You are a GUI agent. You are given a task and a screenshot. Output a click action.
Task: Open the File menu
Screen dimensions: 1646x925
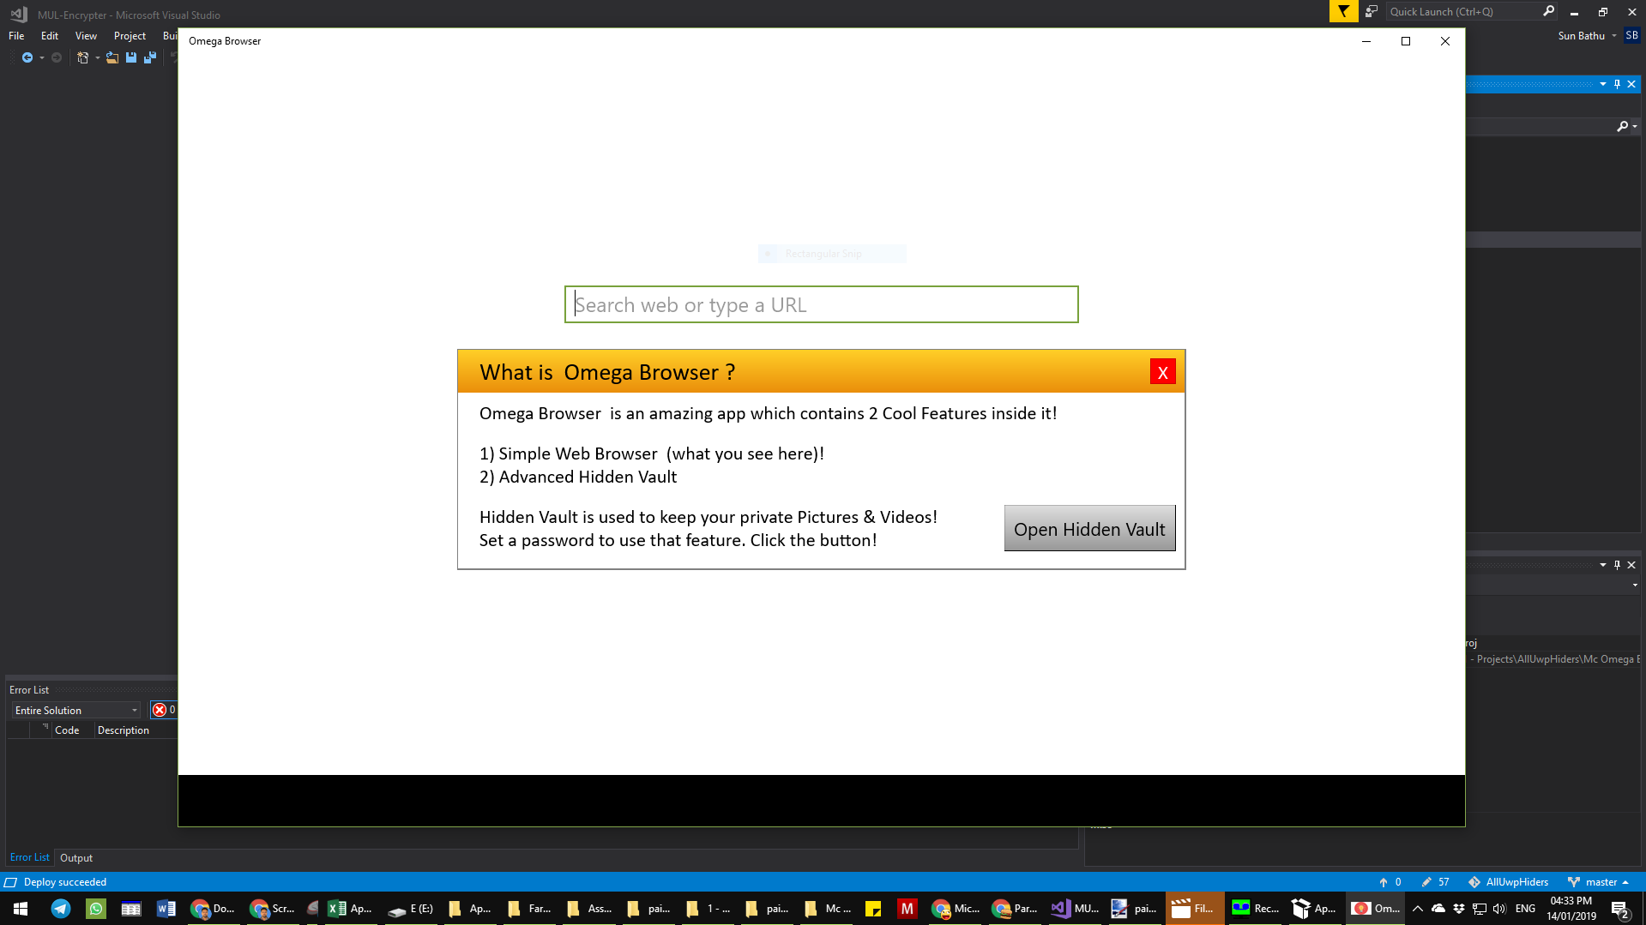point(16,35)
